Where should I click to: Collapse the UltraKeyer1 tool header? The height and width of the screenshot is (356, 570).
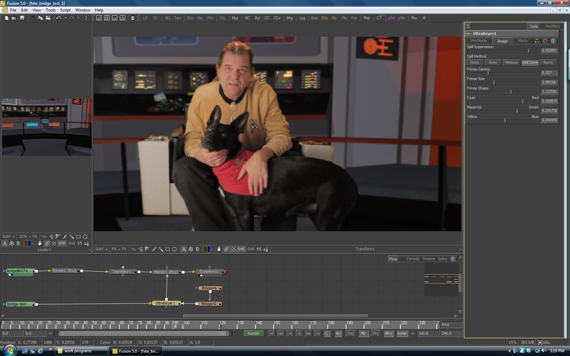tap(469, 34)
